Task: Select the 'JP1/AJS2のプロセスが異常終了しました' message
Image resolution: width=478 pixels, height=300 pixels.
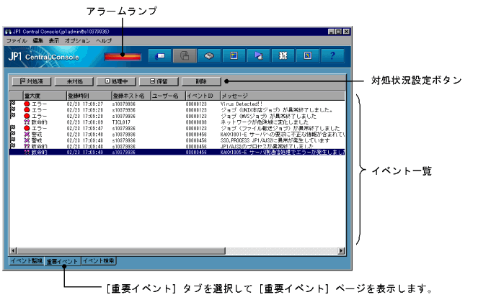Action: pos(267,146)
